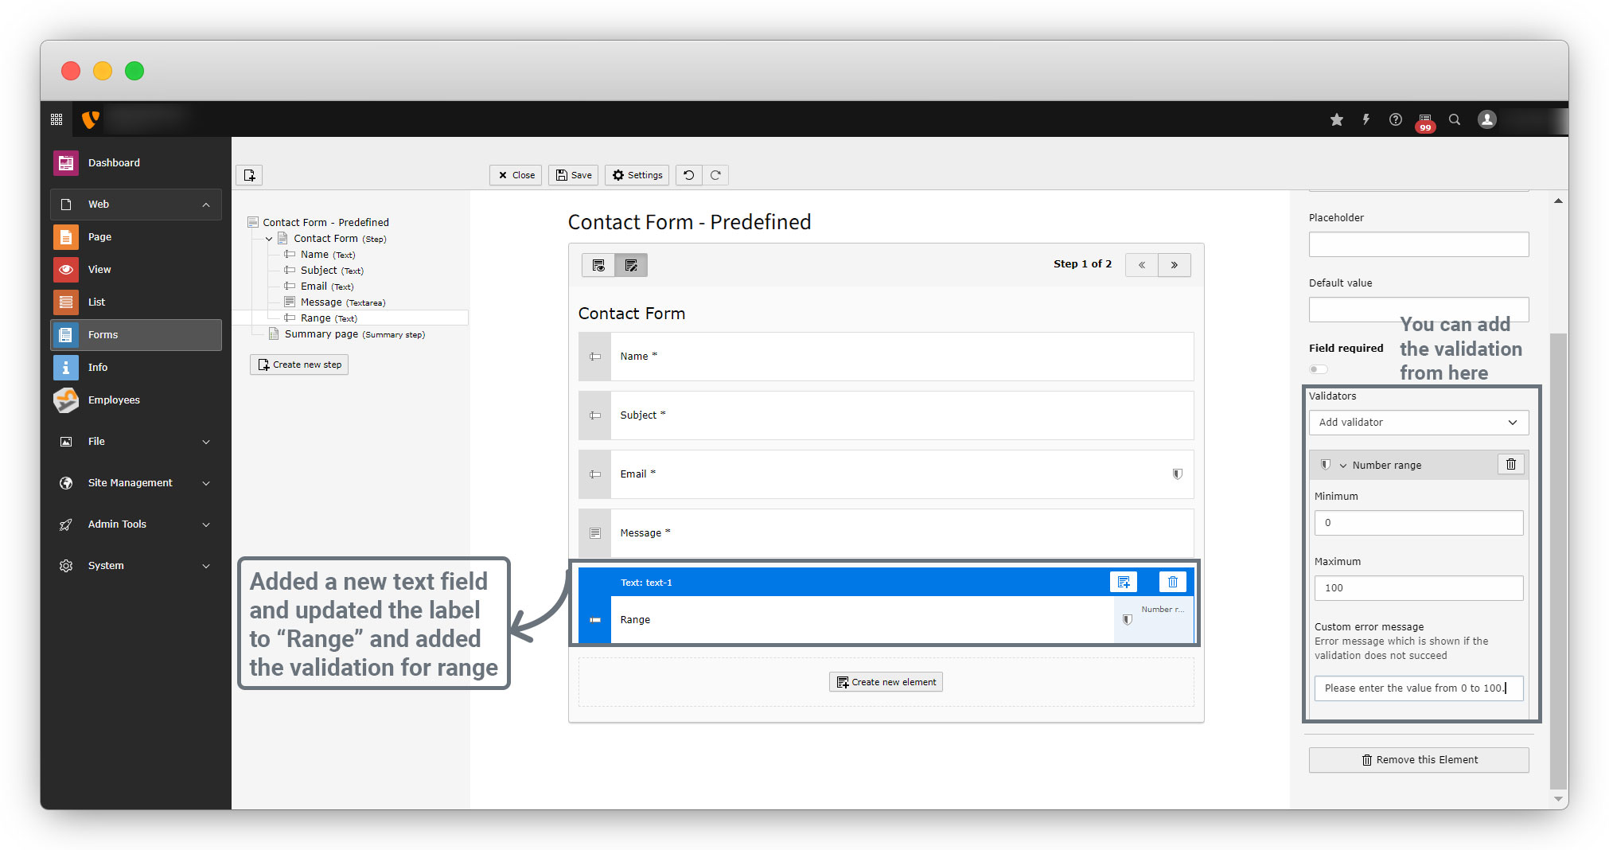Remove the Number range validator
1609x850 pixels.
[1510, 465]
